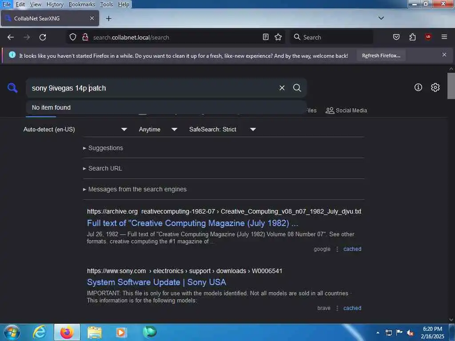Click the www.sony.com result URL
The height and width of the screenshot is (341, 455).
coord(184,271)
